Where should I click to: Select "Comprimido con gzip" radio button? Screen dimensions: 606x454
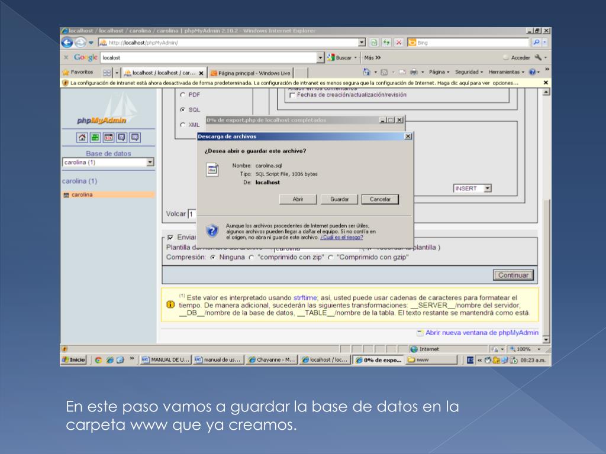(330, 258)
